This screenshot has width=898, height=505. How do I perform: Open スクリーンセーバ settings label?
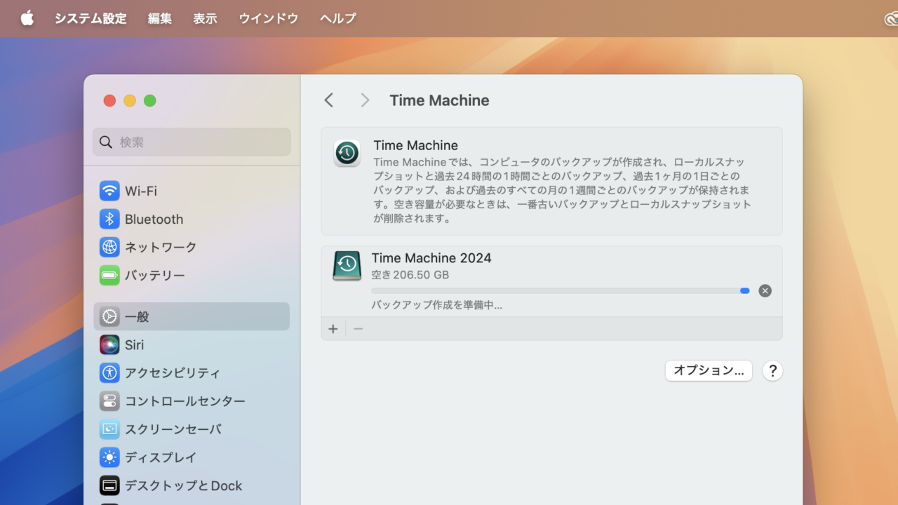tap(173, 429)
